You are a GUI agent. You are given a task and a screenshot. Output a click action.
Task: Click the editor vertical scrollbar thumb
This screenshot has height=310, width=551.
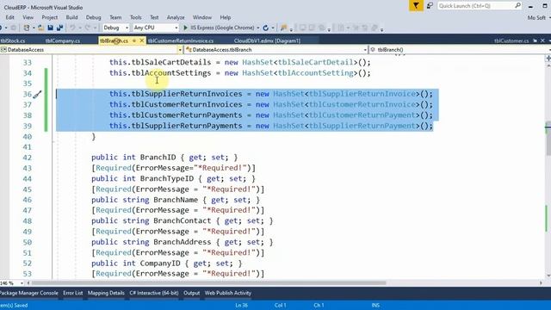(548, 139)
